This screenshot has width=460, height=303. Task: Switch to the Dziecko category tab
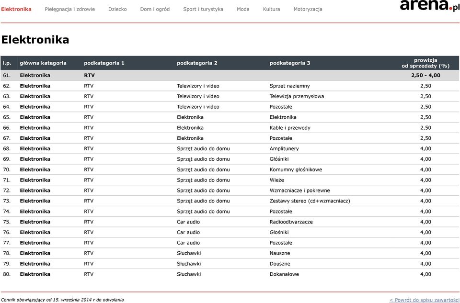[117, 9]
